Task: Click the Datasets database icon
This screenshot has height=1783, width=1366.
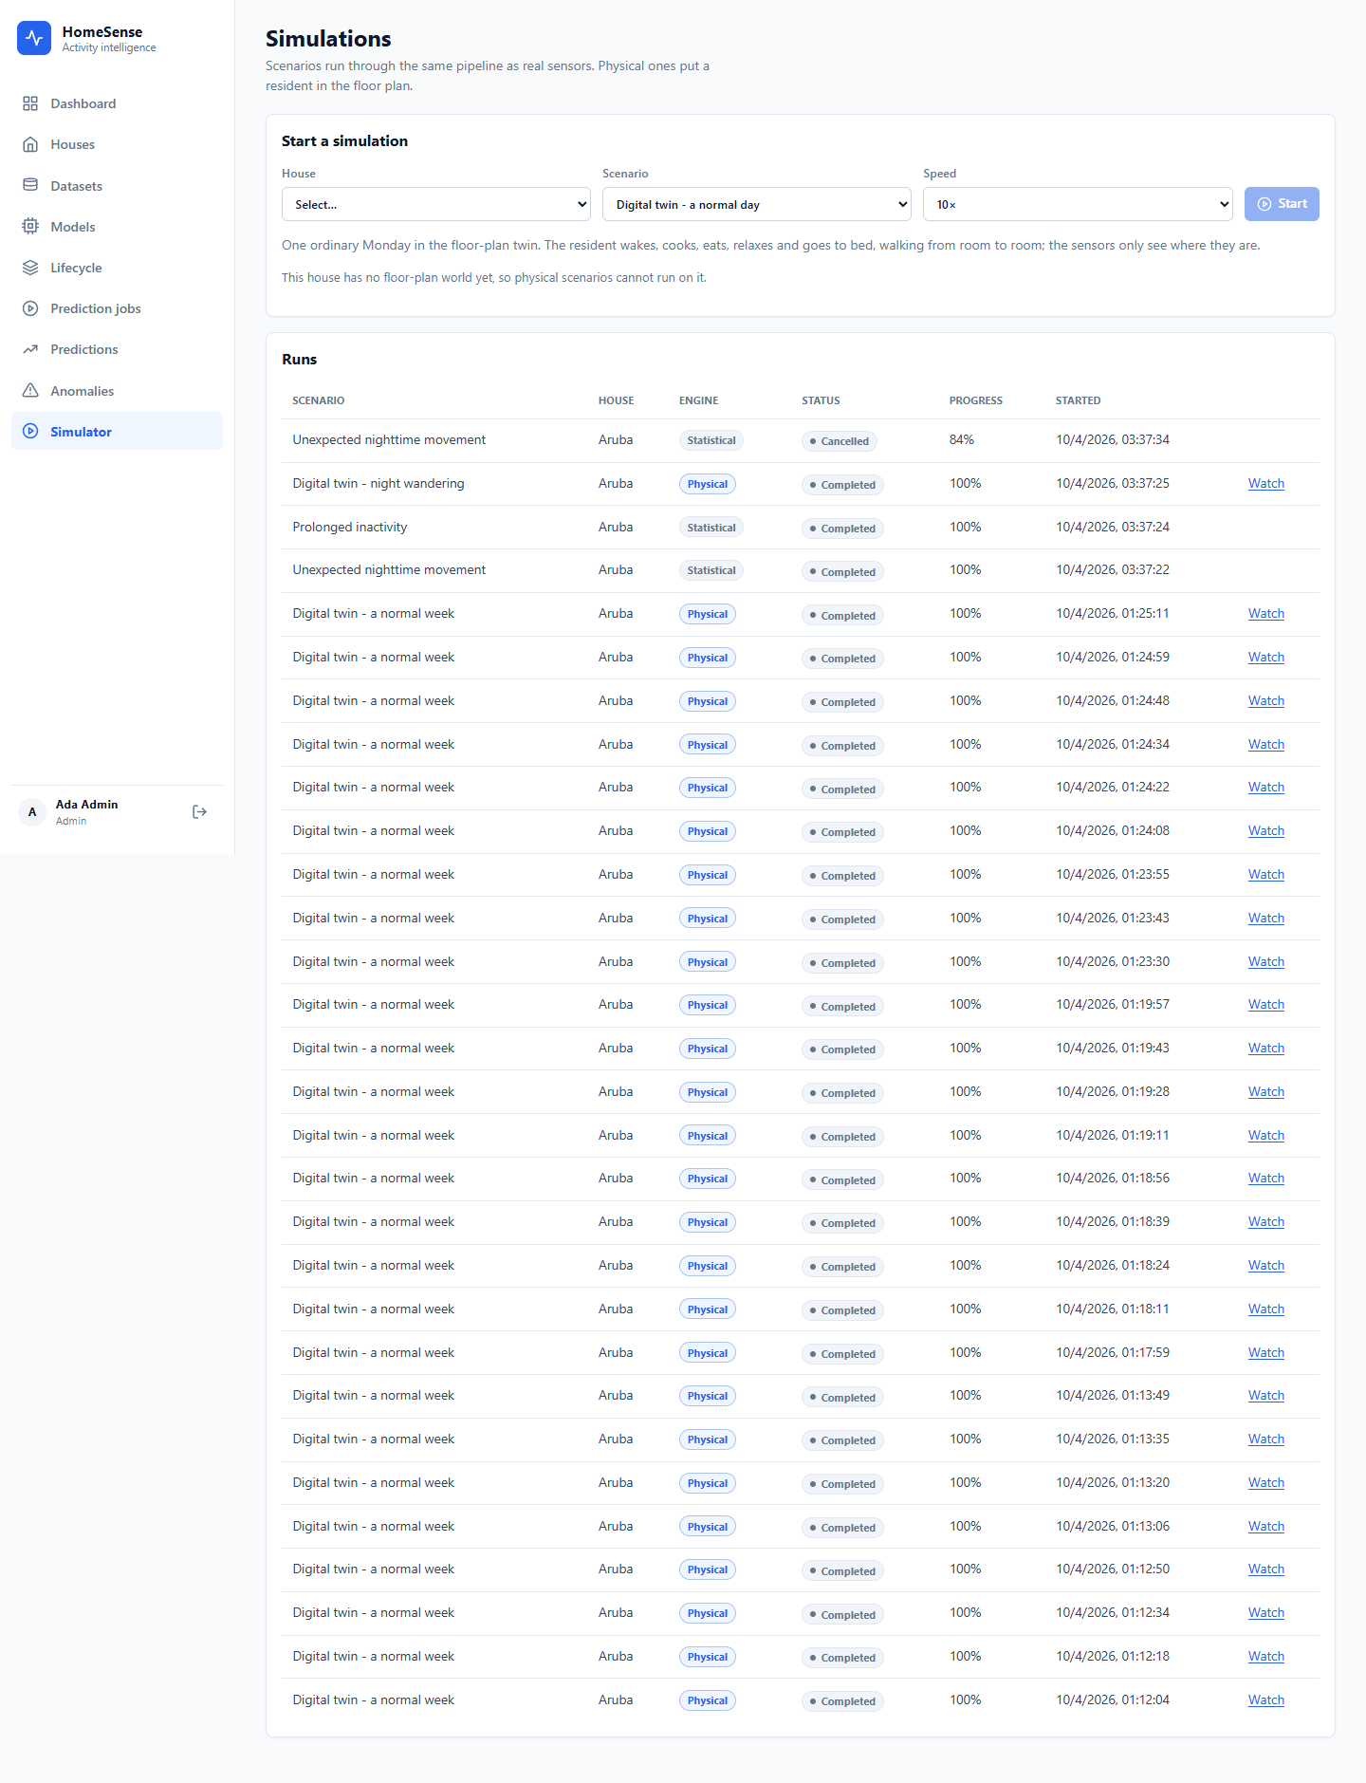Action: [30, 185]
